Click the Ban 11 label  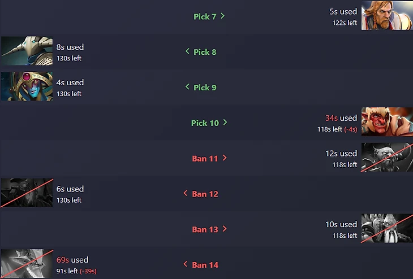click(205, 159)
